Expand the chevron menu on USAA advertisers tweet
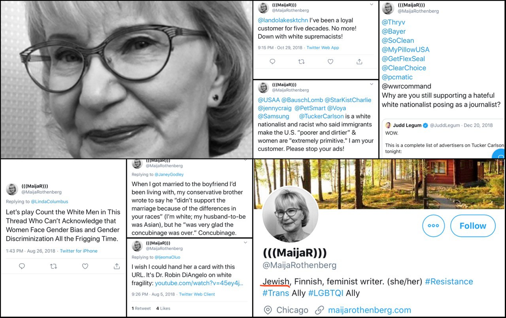The height and width of the screenshot is (318, 506). pos(371,84)
